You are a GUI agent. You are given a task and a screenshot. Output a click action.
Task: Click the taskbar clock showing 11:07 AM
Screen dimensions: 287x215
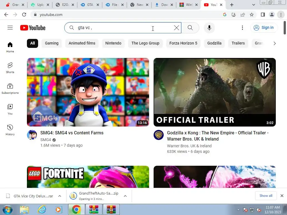click(273, 210)
